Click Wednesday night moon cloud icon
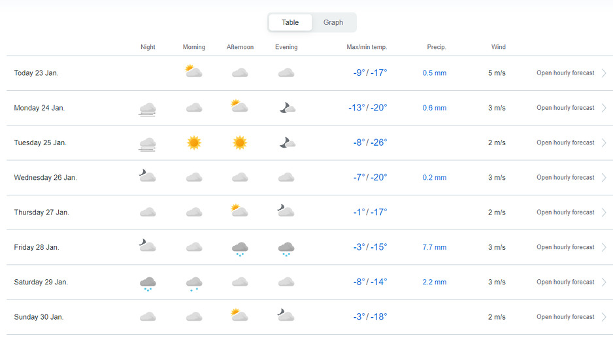The height and width of the screenshot is (338, 613). pyautogui.click(x=148, y=176)
